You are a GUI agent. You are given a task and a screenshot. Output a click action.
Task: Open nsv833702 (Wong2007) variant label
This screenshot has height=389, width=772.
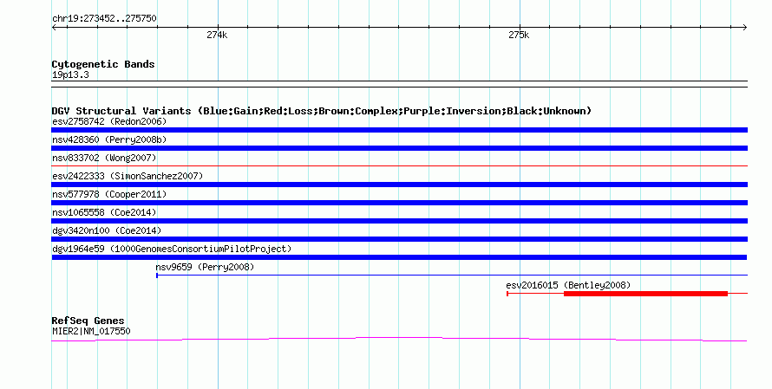coord(104,158)
